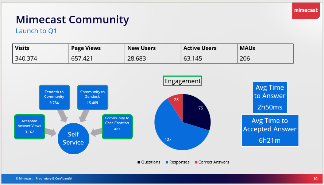
Task: Click the dark Questions pie slice (75)
Action: [196, 112]
